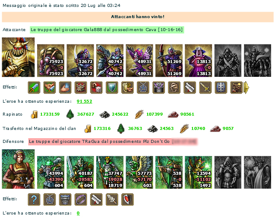Image resolution: width=275 pixels, height=218 pixels.
Task: Select the purple ring defender effect icon
Action: [x=81, y=199]
